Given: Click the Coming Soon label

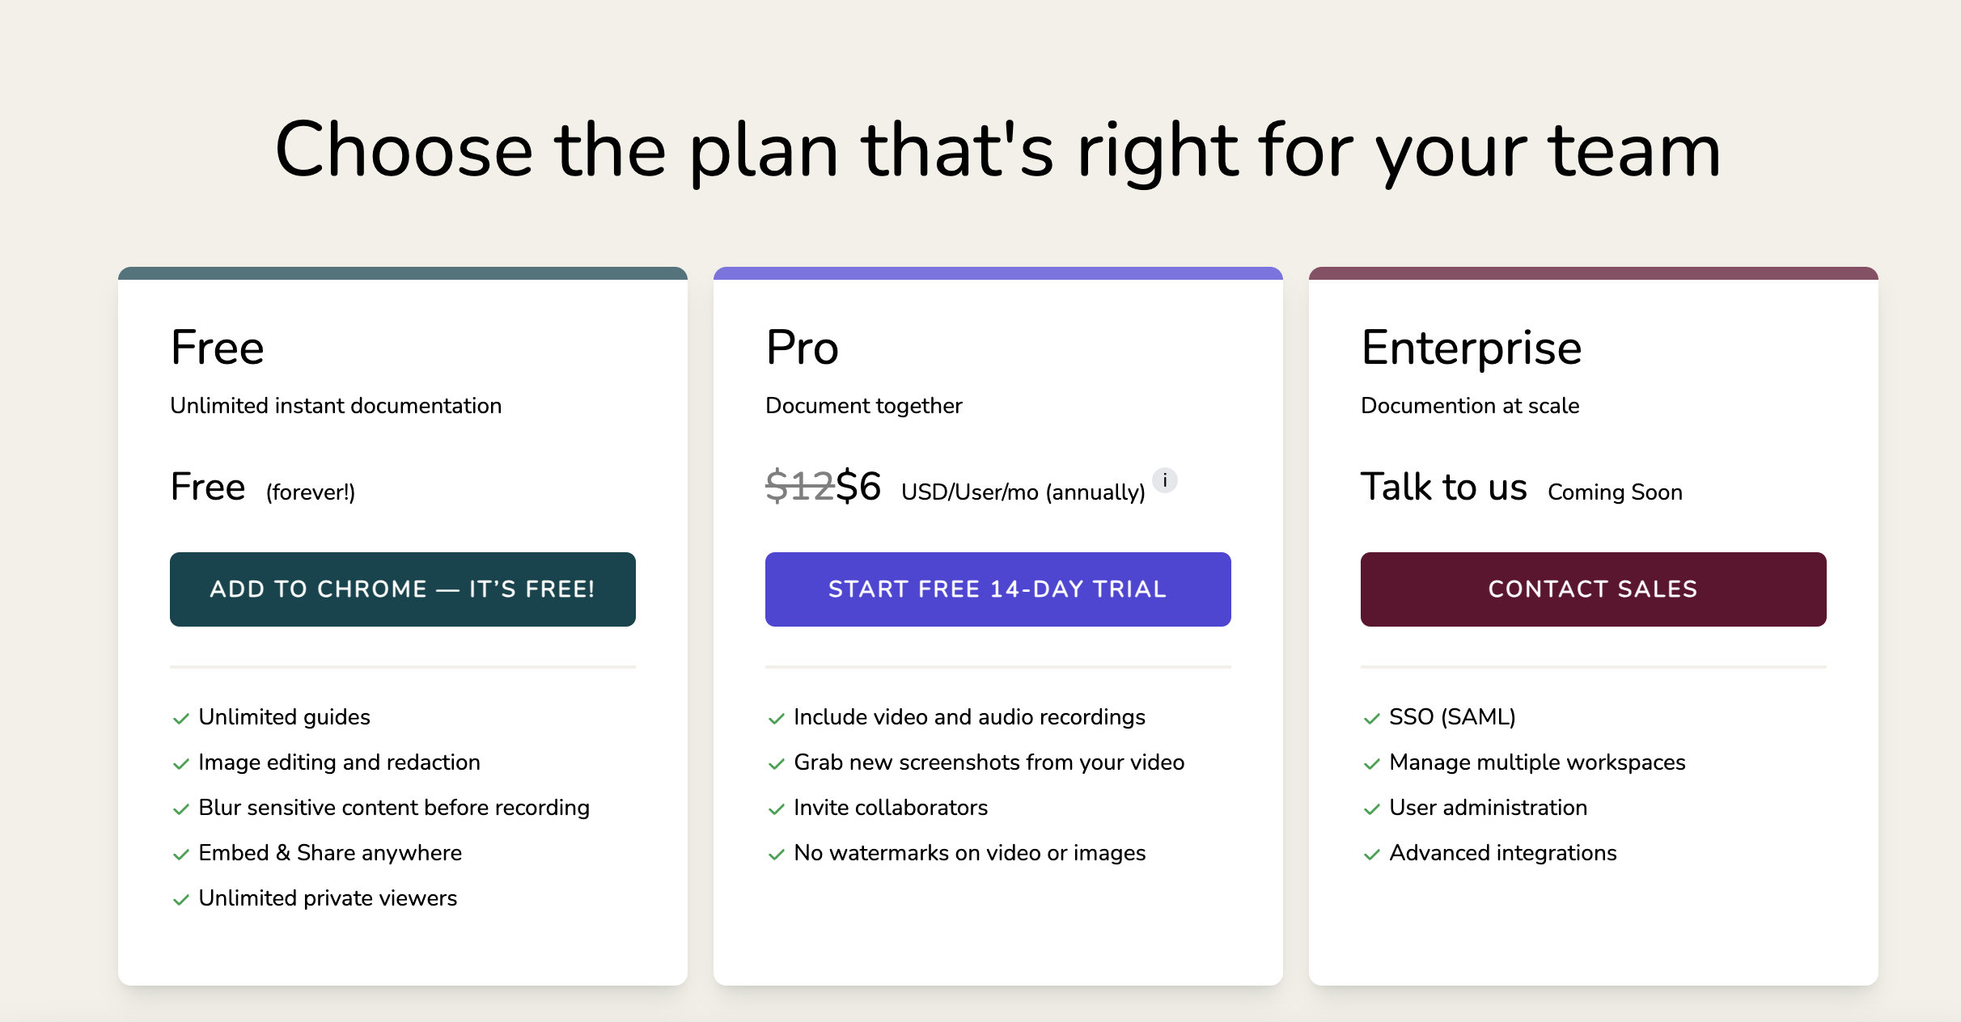Looking at the screenshot, I should click(x=1615, y=492).
